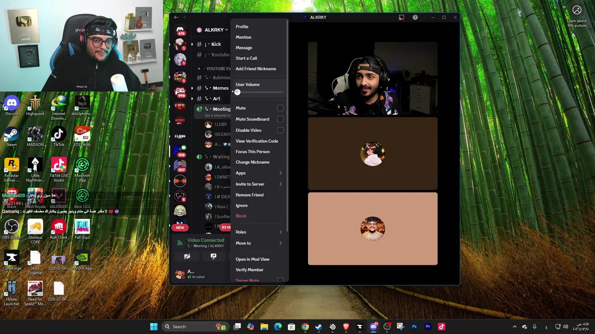Open Brave browser from taskbar
Screen dimensions: 595x334
346,327
